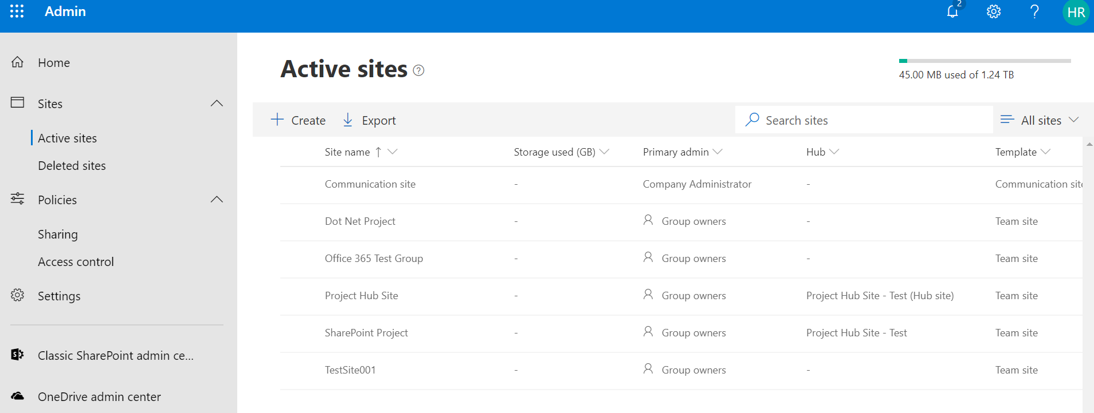1094x413 pixels.
Task: Collapse the Sites navigation section
Action: 217,104
